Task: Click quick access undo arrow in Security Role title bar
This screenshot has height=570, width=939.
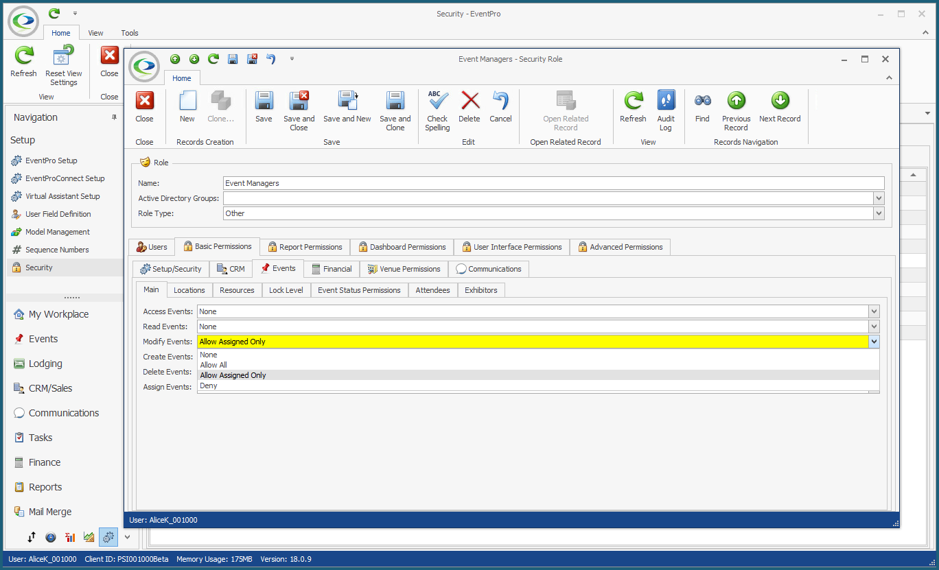Action: pos(271,59)
